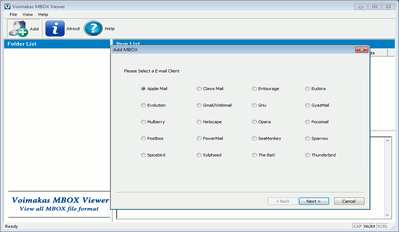Screen dimensions: 399x232
Task: Open the File menu
Action: click(13, 15)
